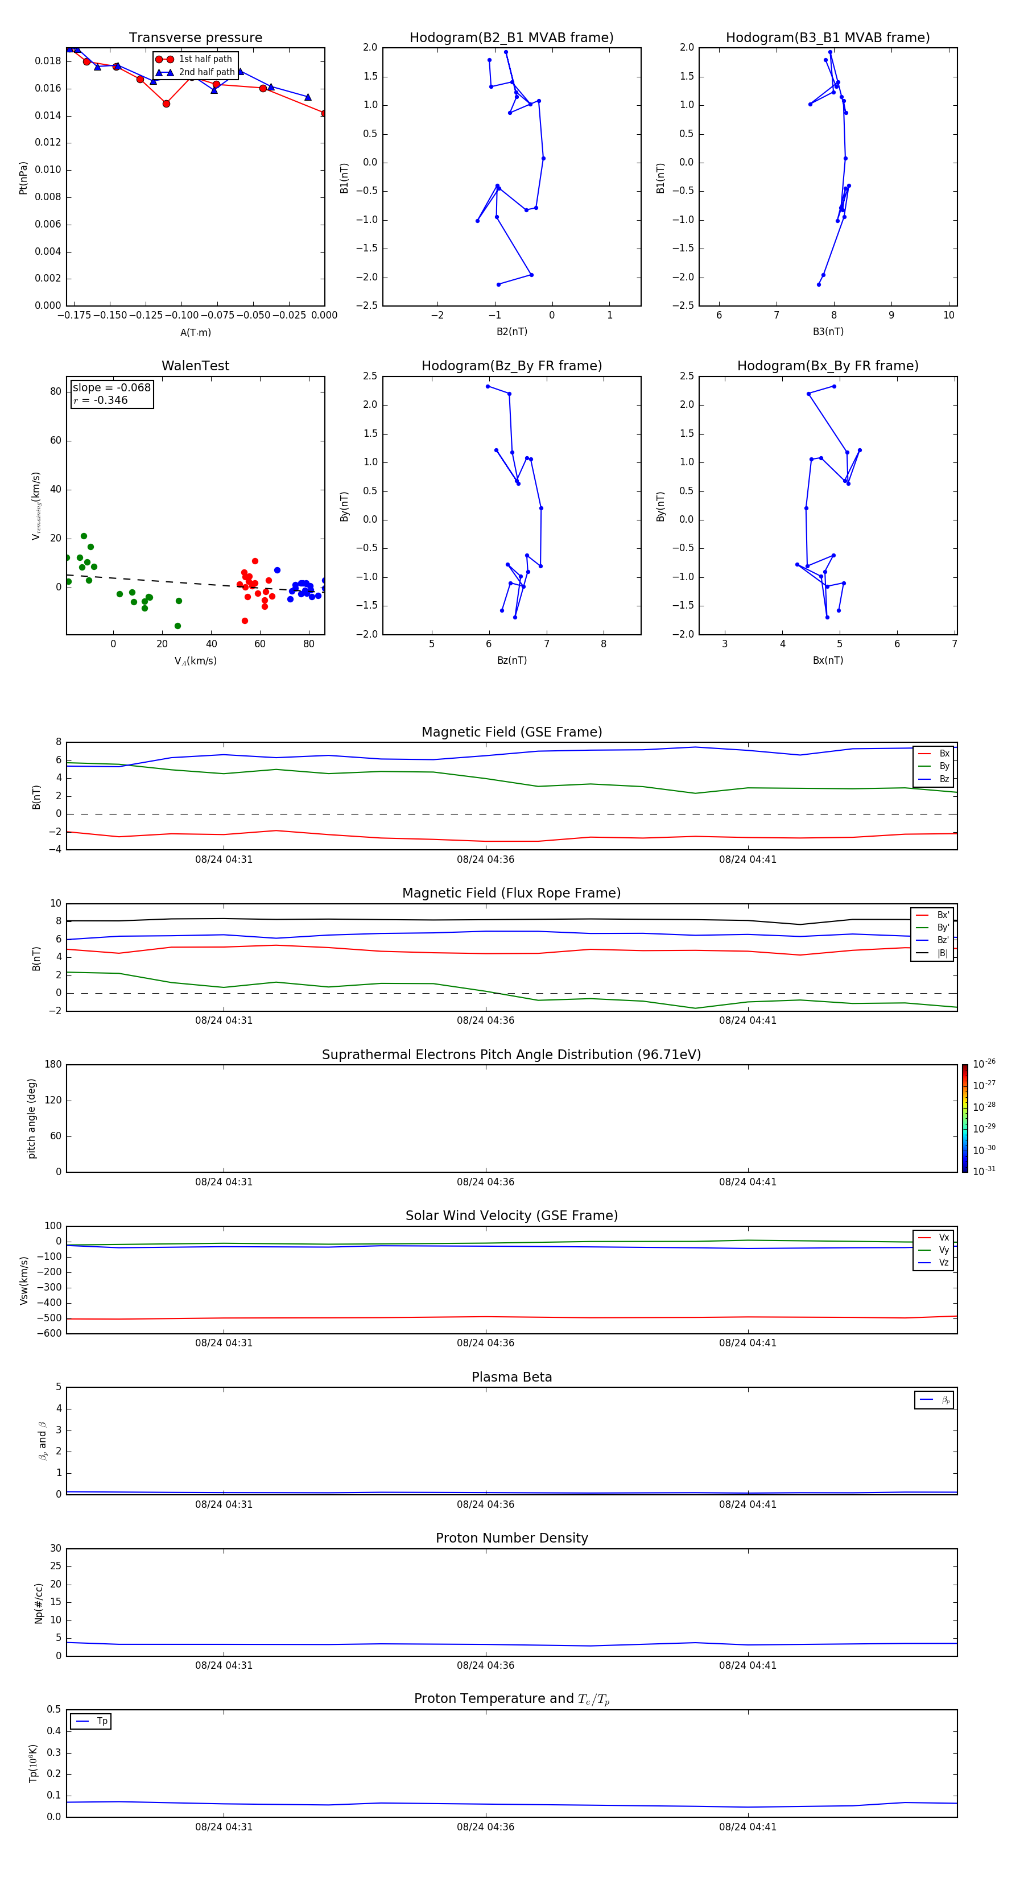Select the Tp legend entry
This screenshot has width=1024, height=1877.
click(91, 1721)
